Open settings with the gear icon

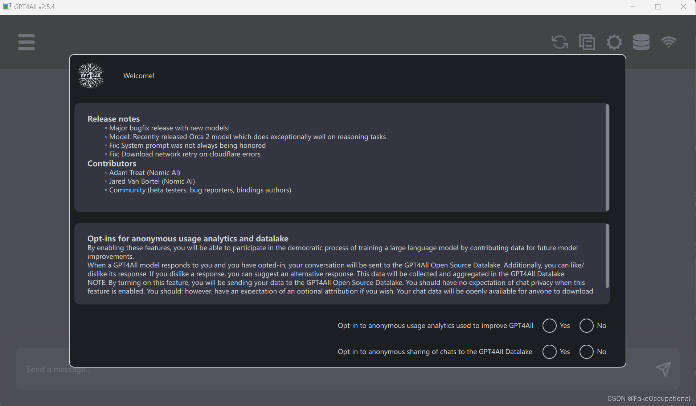(x=614, y=42)
